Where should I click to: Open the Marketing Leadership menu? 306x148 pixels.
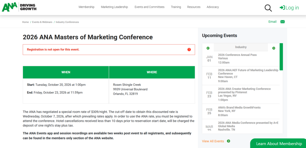pos(114,7)
